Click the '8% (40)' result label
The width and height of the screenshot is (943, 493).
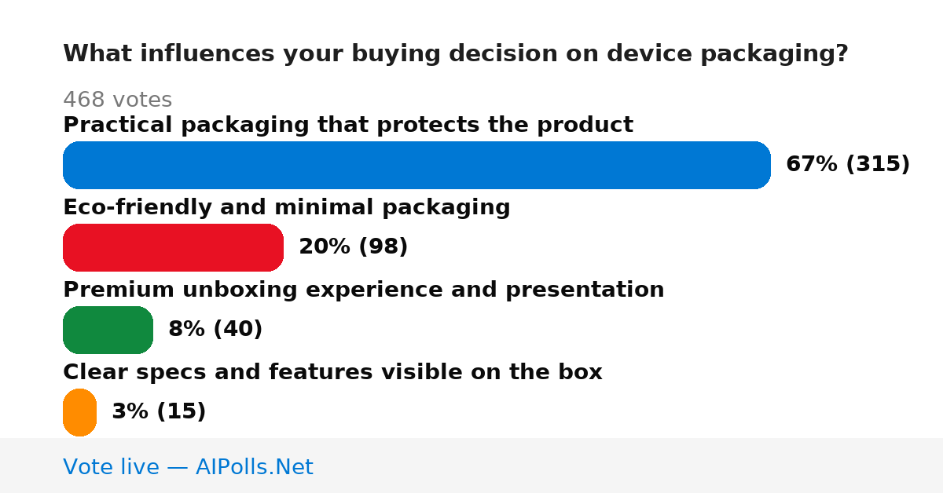(215, 329)
